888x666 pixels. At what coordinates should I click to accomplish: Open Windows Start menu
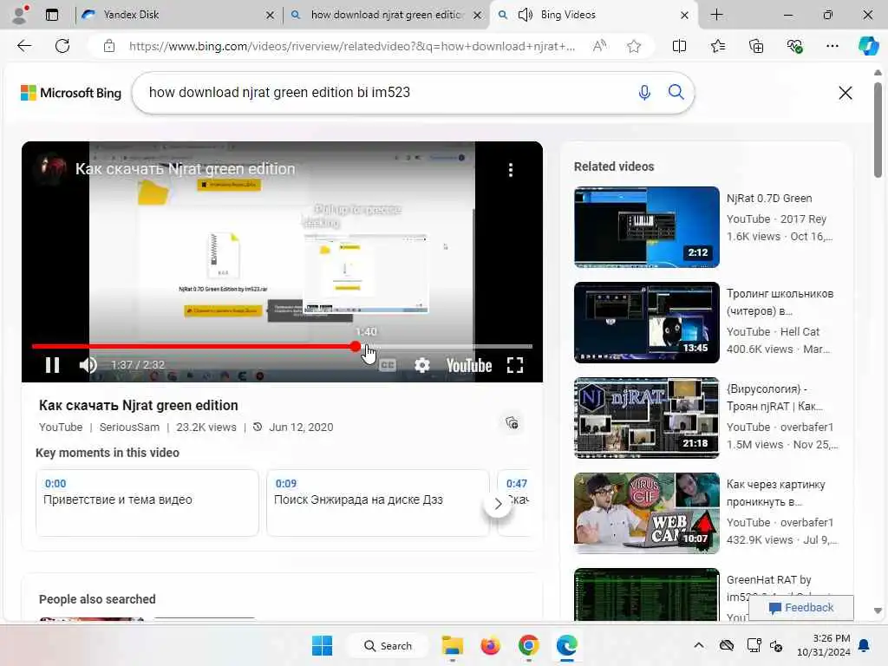[323, 645]
